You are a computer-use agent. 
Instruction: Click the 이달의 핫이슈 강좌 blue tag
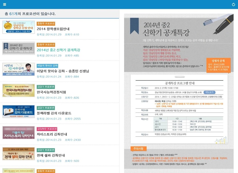[47, 66]
